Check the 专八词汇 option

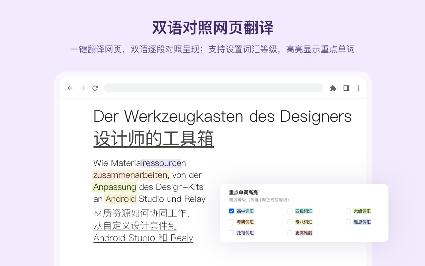pyautogui.click(x=290, y=222)
